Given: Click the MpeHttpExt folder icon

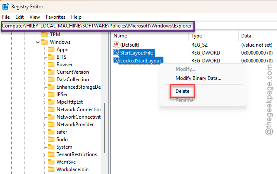Looking at the screenshot, I should 51,102.
